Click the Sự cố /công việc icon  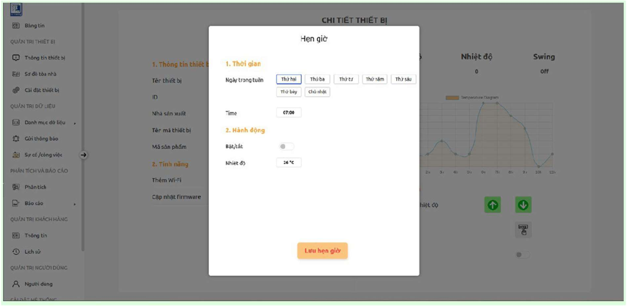[15, 155]
